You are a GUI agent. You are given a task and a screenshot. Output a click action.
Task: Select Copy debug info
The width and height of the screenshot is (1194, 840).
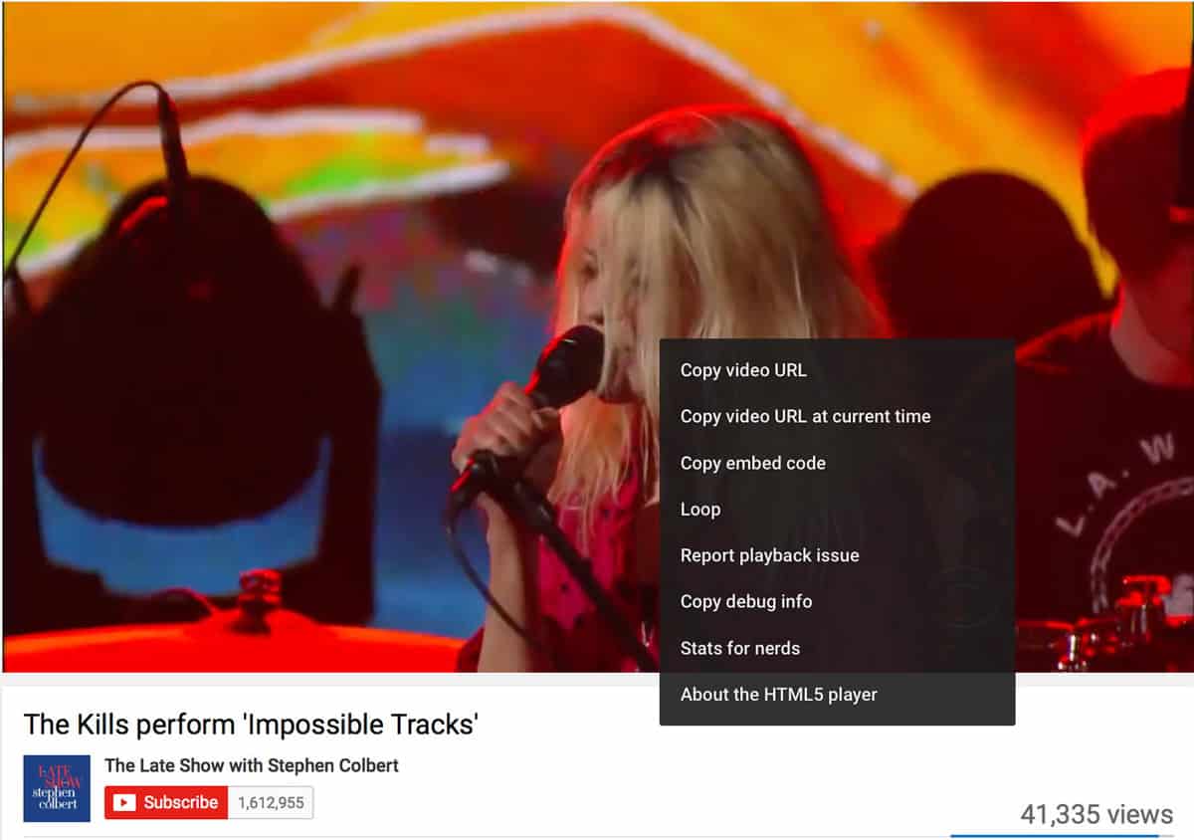pyautogui.click(x=837, y=601)
